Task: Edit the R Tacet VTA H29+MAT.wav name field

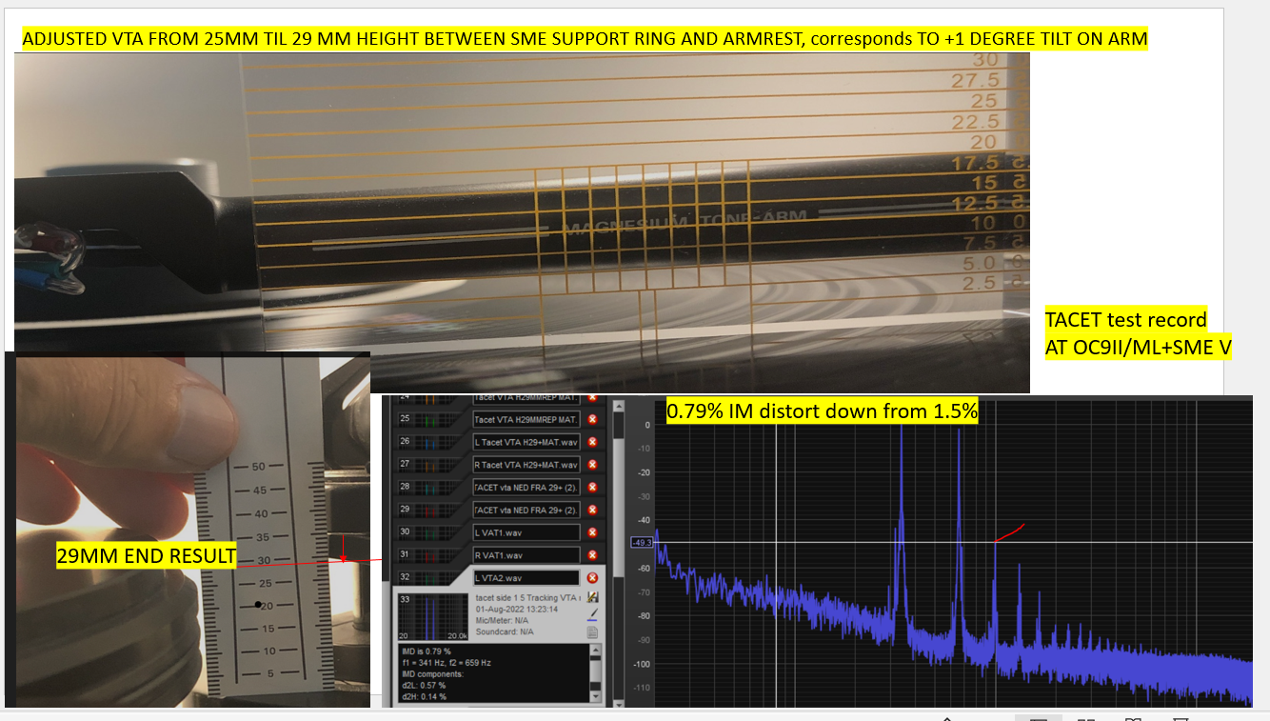Action: [526, 465]
